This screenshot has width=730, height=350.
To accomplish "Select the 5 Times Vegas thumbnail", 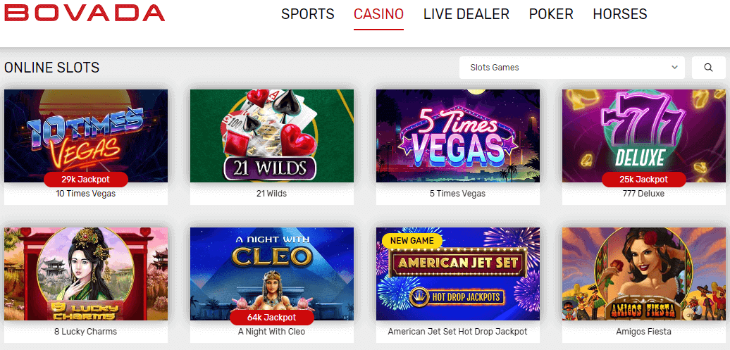I will click(457, 136).
